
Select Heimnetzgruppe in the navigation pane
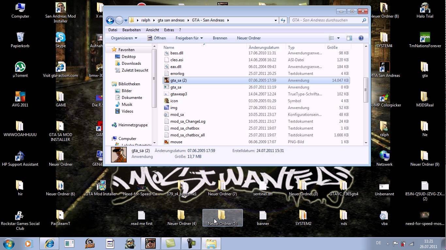click(133, 125)
